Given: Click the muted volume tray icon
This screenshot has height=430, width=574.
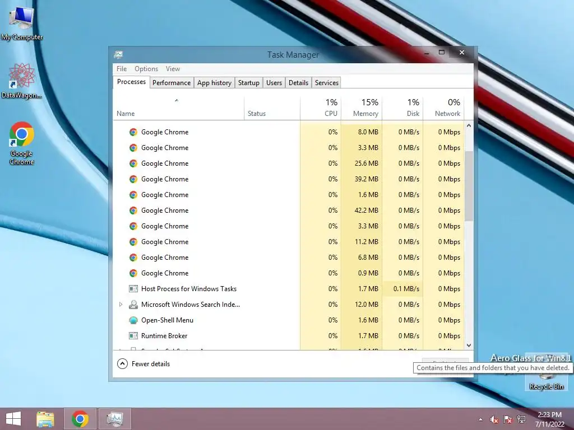Looking at the screenshot, I should [x=494, y=420].
